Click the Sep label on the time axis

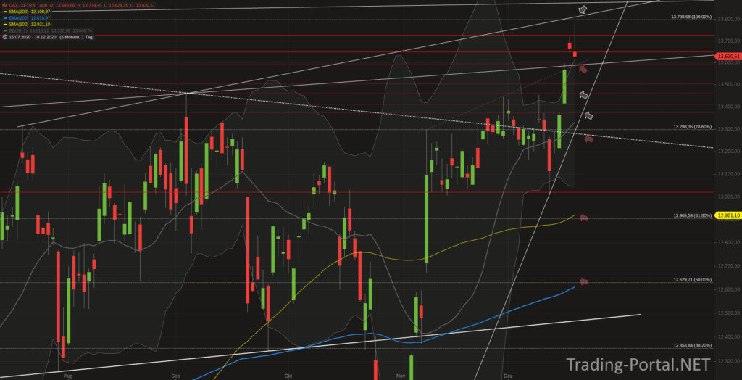coord(175,376)
